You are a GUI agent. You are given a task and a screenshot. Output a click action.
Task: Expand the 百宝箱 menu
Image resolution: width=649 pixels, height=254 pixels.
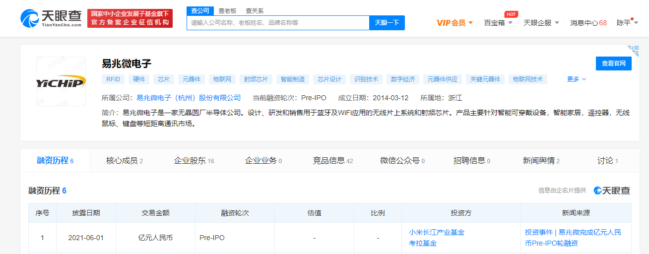498,23
